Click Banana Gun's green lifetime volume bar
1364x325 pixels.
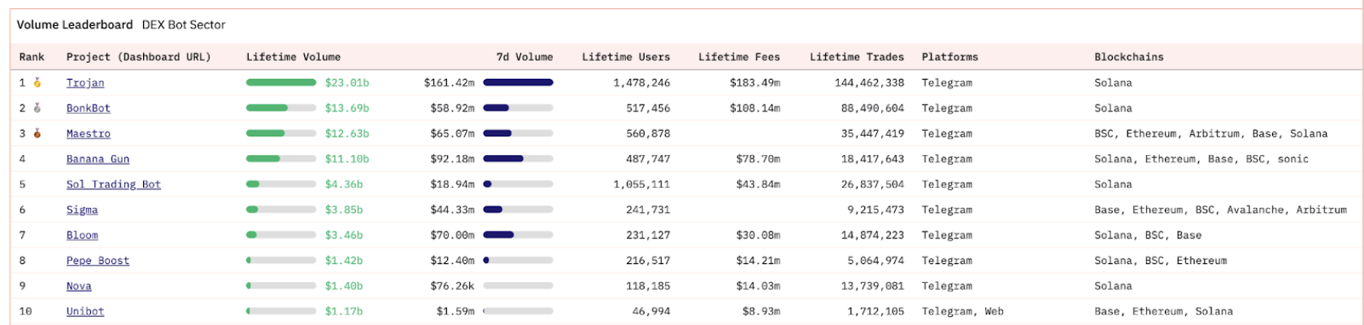(263, 158)
